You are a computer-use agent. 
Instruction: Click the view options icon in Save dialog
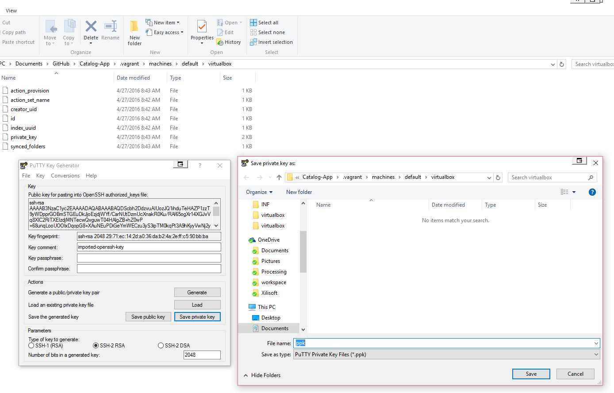[564, 192]
